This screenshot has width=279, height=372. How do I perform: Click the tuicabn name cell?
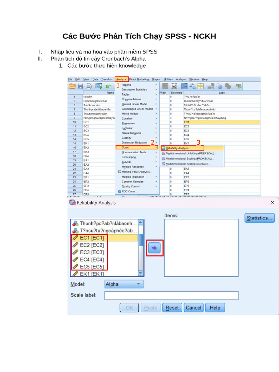coord(99,97)
